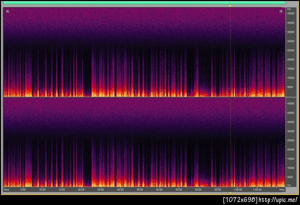Click 25000 on the lower channel frequency scale
The width and height of the screenshot is (300, 205).
tap(290, 140)
